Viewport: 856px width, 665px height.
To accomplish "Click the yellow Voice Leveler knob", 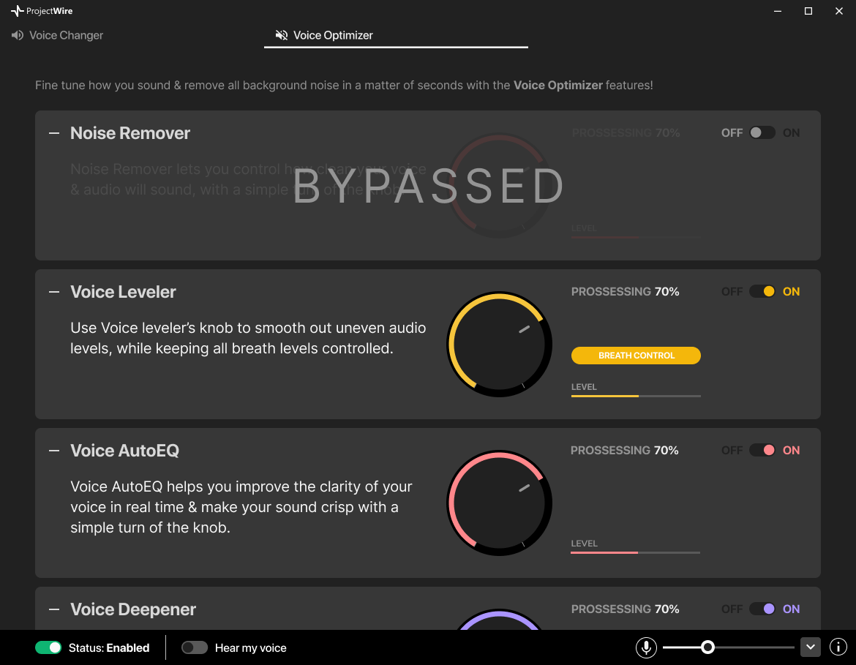I will 500,345.
